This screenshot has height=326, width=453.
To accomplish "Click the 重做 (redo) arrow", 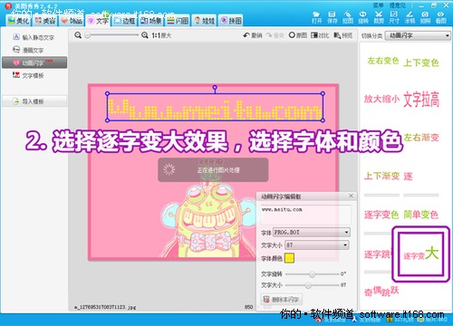I will coord(275,35).
